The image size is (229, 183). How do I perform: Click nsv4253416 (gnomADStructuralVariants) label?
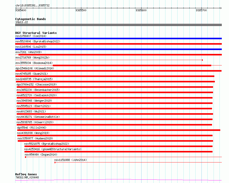click(53, 149)
